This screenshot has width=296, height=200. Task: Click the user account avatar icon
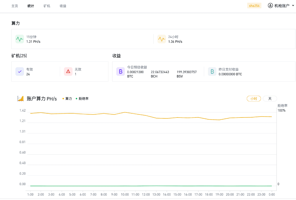[270, 6]
